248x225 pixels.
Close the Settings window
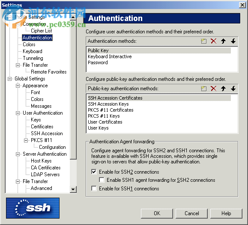coord(242,5)
